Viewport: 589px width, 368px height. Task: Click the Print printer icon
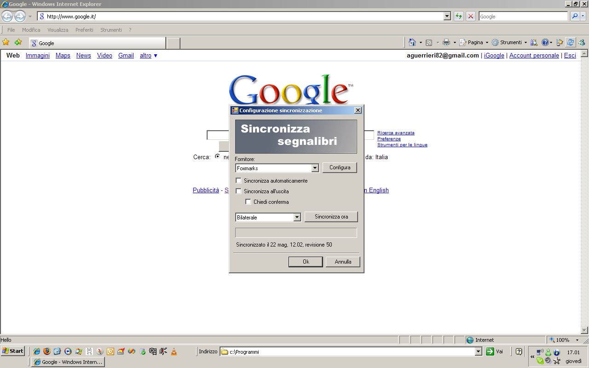point(446,42)
